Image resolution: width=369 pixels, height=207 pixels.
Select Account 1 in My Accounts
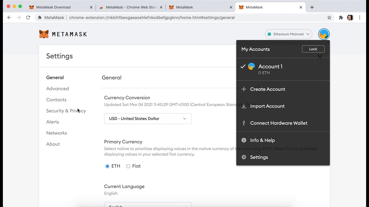point(283,69)
